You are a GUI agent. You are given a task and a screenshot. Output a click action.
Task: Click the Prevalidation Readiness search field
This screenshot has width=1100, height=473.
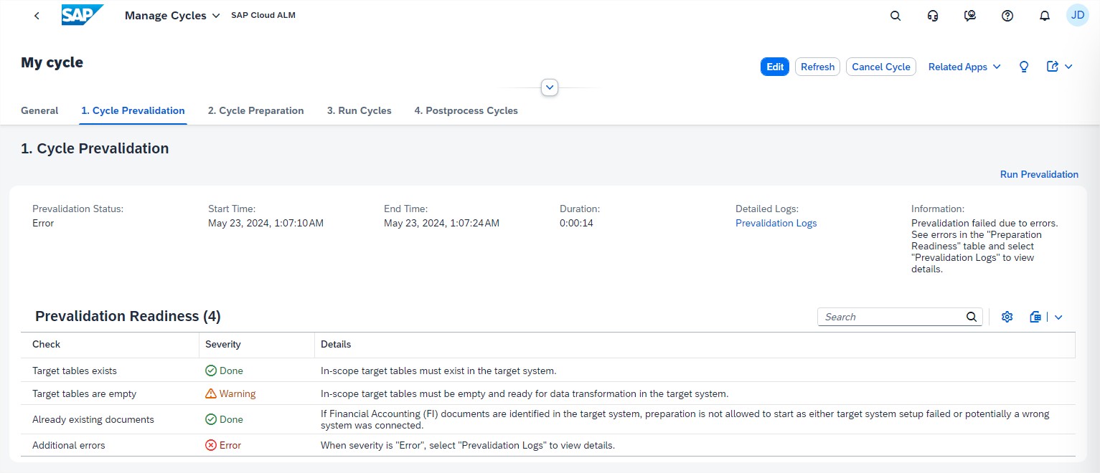(x=890, y=317)
